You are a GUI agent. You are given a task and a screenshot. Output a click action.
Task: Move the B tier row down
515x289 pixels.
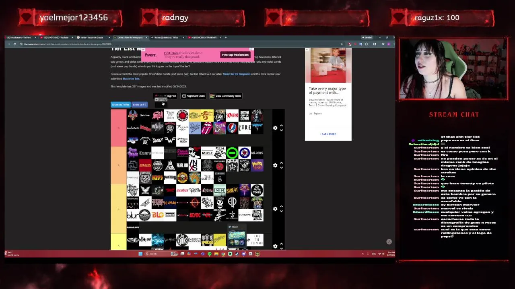point(281,211)
